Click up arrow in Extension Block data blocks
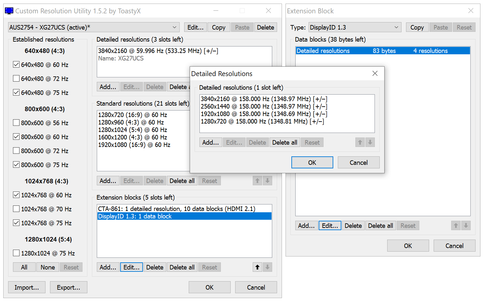This screenshot has height=302, width=484. tap(456, 226)
